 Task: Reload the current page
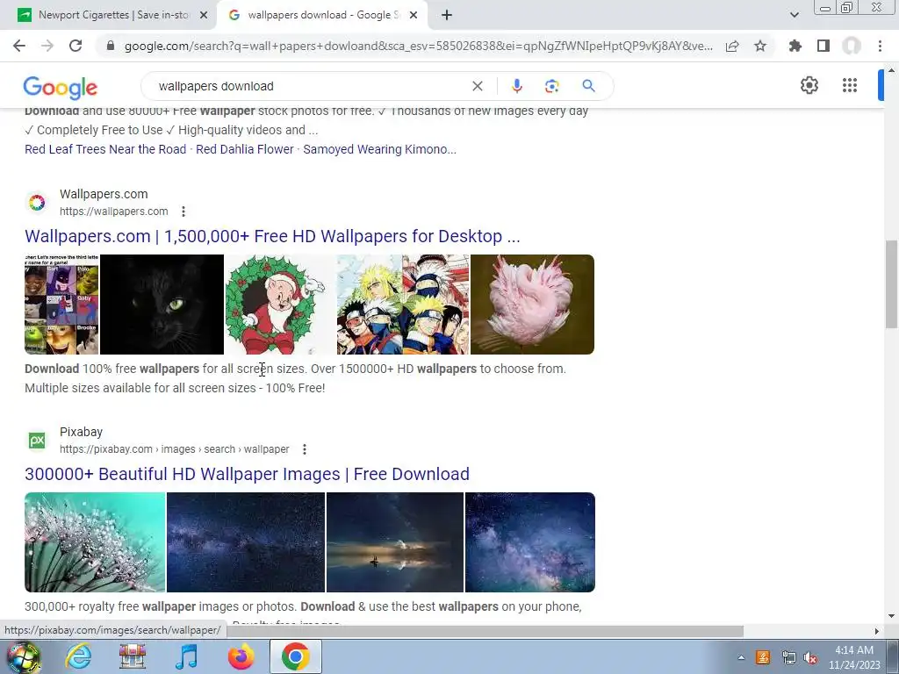tap(76, 46)
